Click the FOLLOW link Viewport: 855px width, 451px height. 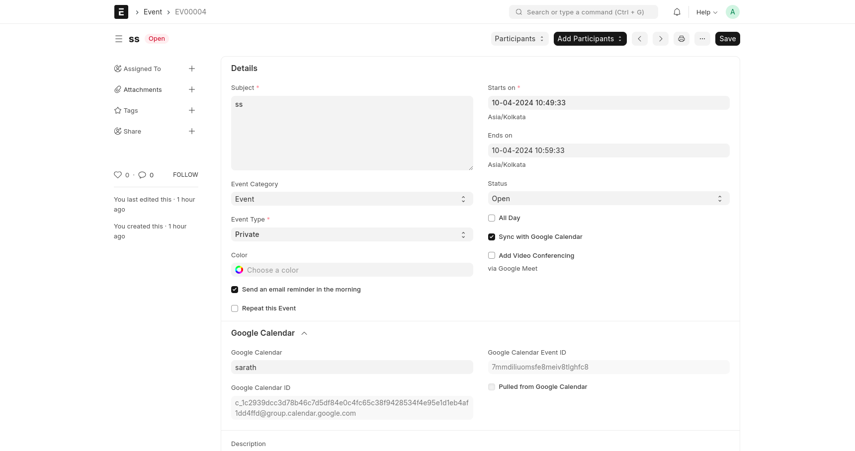(185, 175)
